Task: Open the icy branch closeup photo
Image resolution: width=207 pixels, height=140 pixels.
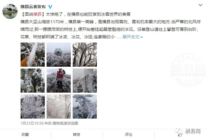Action: click(x=85, y=107)
